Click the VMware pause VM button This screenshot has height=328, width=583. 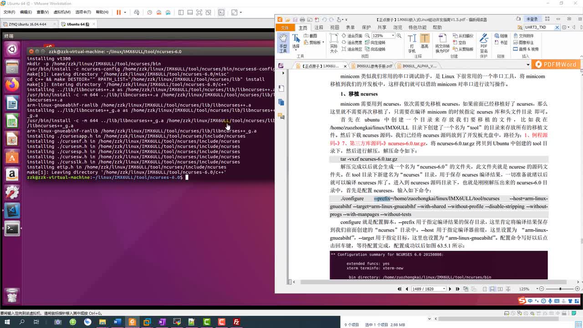[118, 12]
